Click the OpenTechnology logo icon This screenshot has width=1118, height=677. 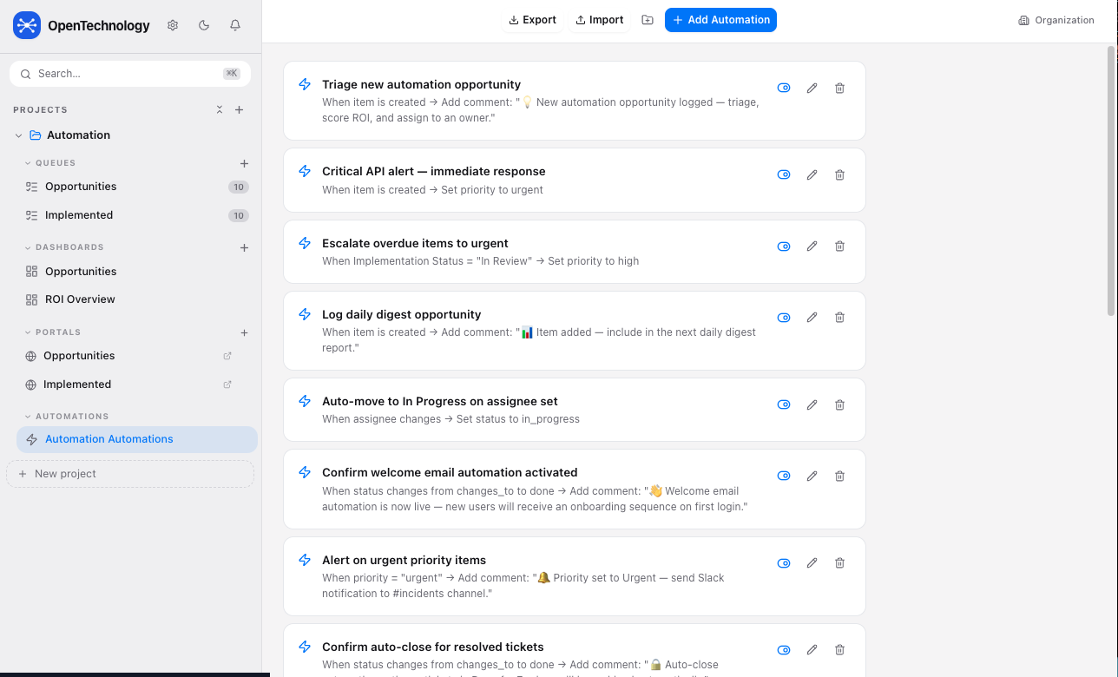click(x=27, y=26)
